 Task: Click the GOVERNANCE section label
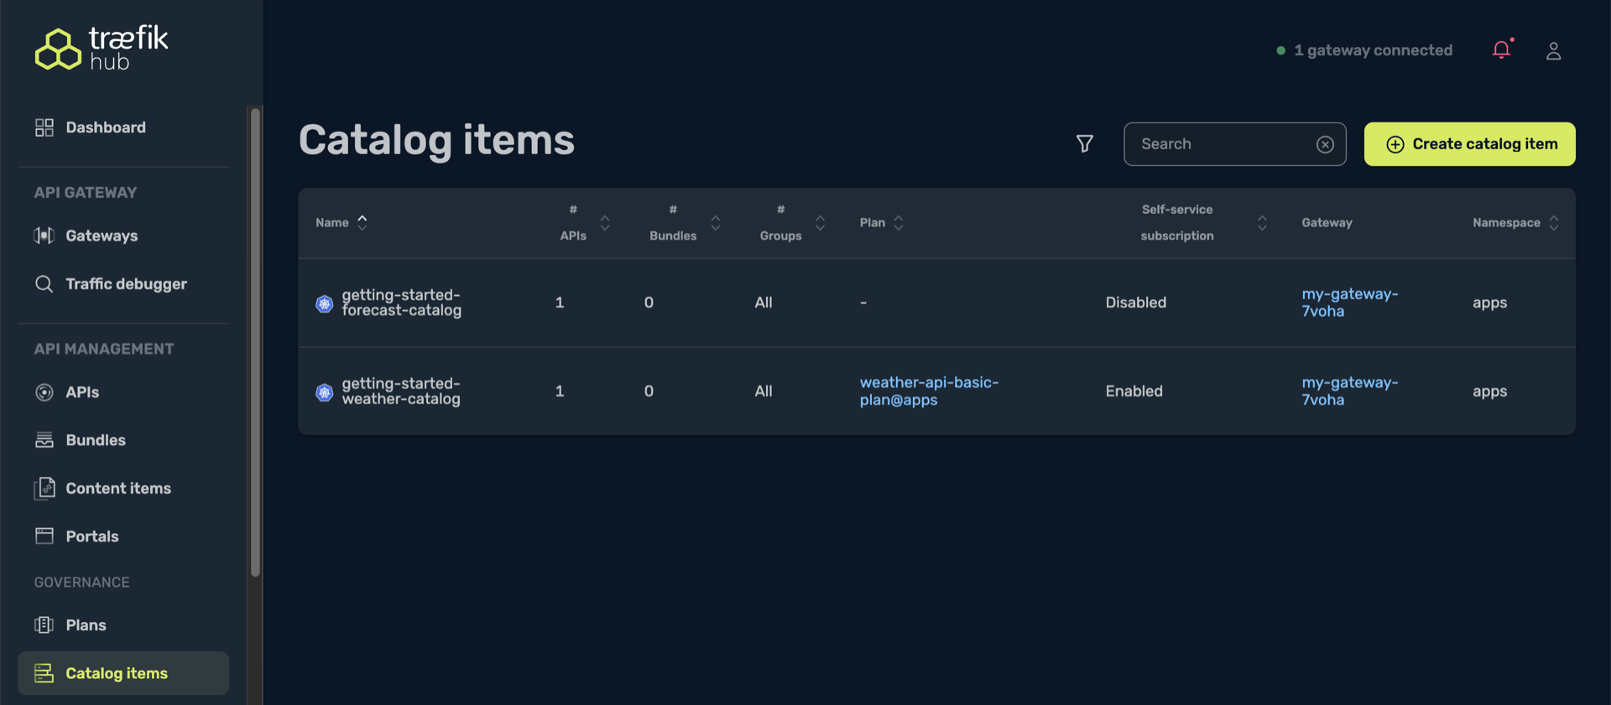(x=82, y=582)
